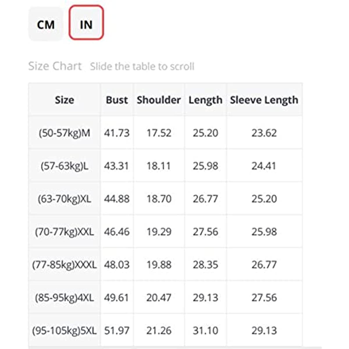Click the Sleeve Length column header
Image resolution: width=349 pixels, height=349 pixels.
[264, 100]
